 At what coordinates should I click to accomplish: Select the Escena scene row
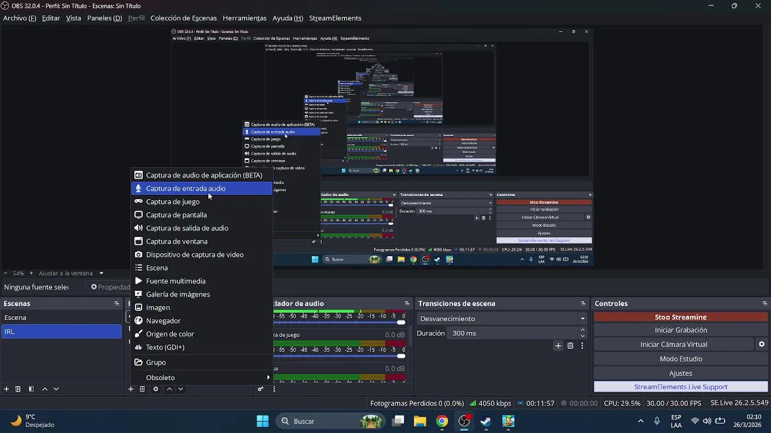61,318
